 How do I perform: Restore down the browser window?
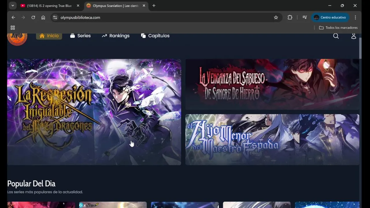pos(342,5)
